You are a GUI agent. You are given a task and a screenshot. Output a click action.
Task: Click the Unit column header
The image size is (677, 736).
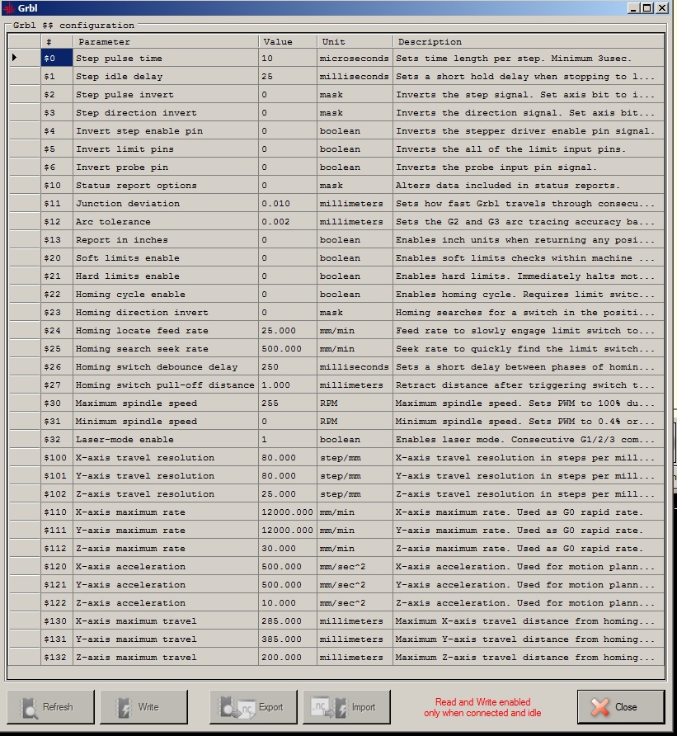click(355, 41)
